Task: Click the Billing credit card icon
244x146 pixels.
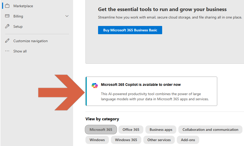Action: 7,16
